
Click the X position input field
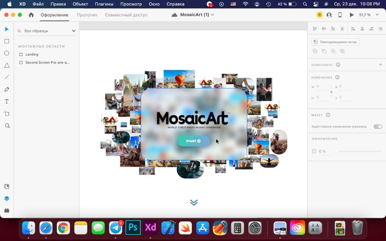(345, 87)
